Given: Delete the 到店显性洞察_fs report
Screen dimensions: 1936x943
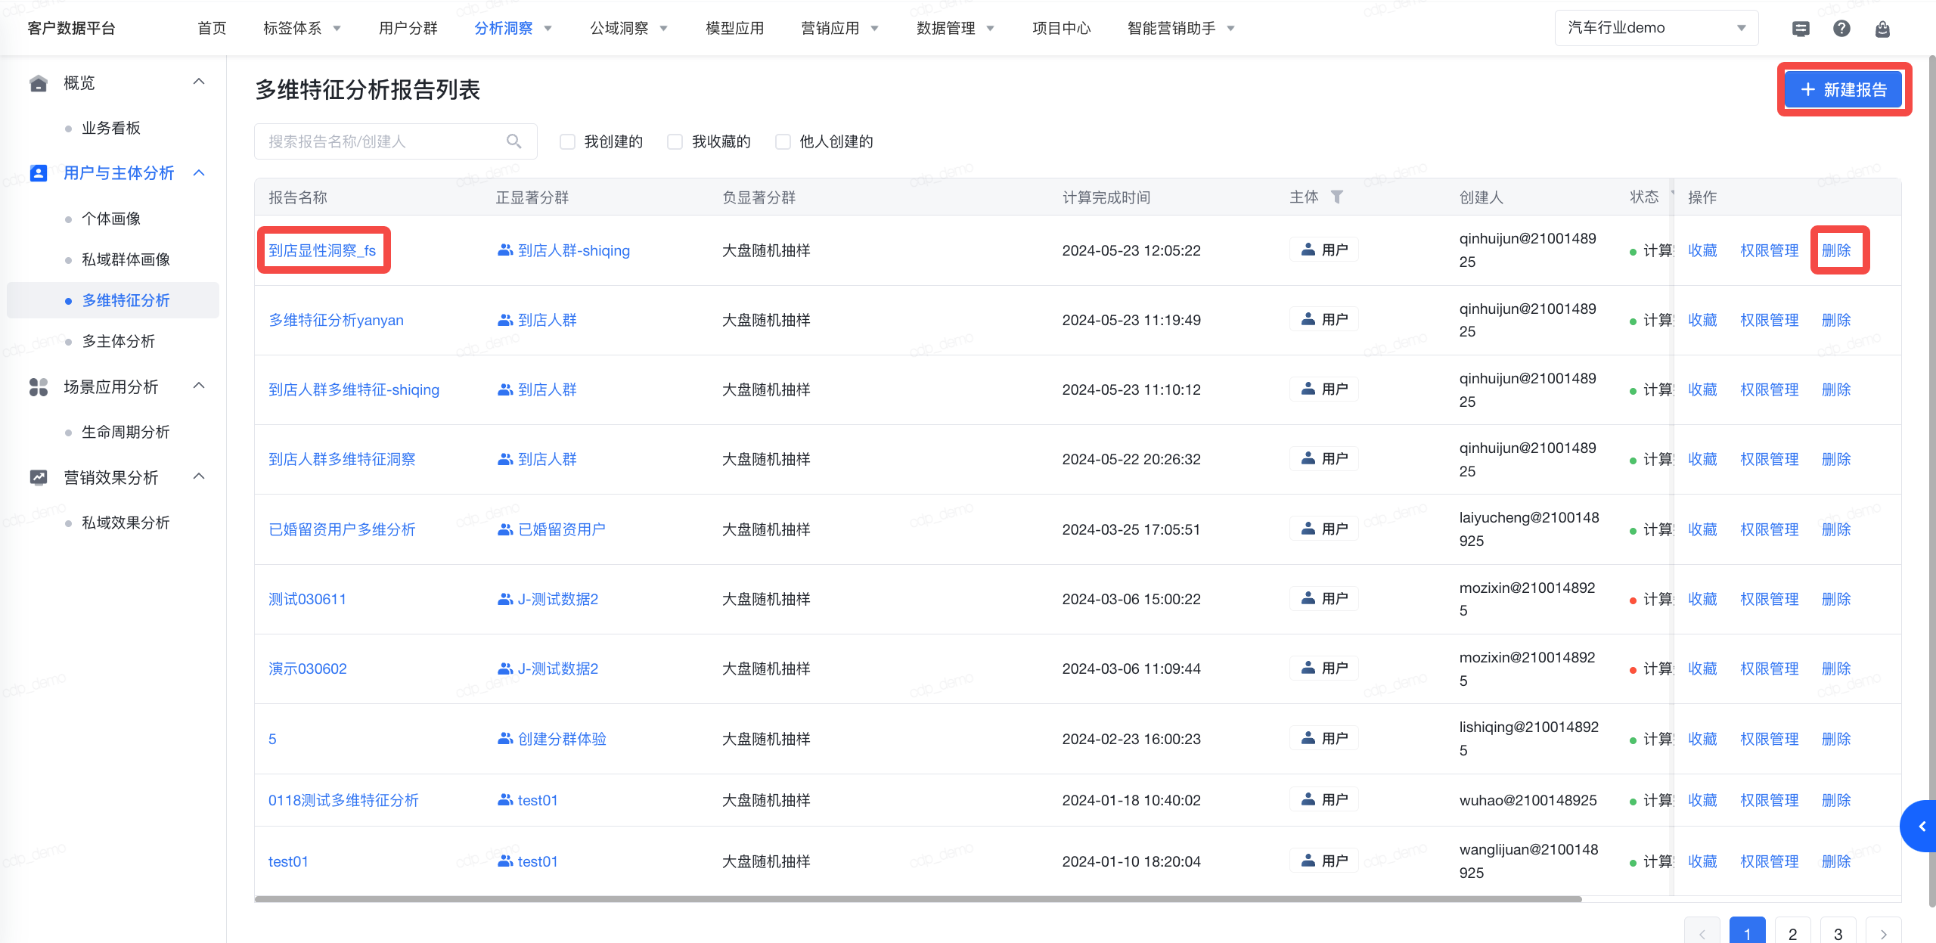Looking at the screenshot, I should [1836, 250].
